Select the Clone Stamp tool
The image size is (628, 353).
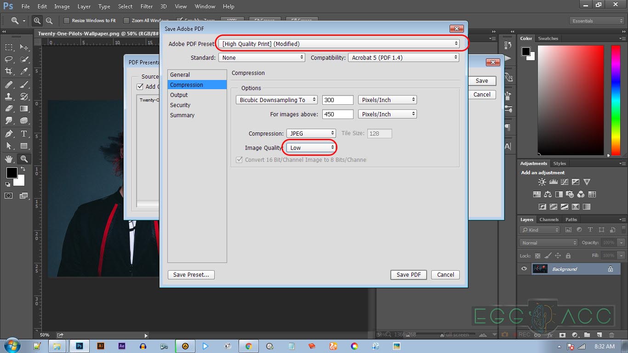tap(9, 97)
